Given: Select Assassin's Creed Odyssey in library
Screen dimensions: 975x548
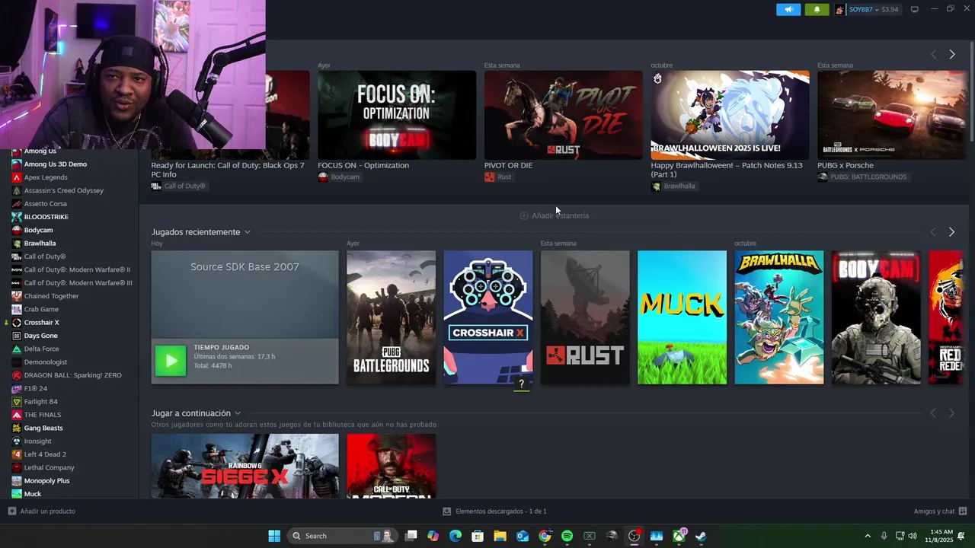Looking at the screenshot, I should (63, 190).
